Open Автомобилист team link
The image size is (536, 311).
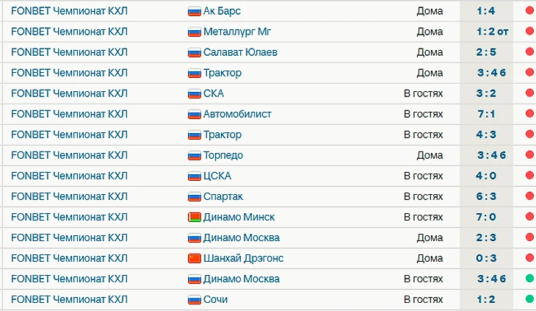point(237,114)
